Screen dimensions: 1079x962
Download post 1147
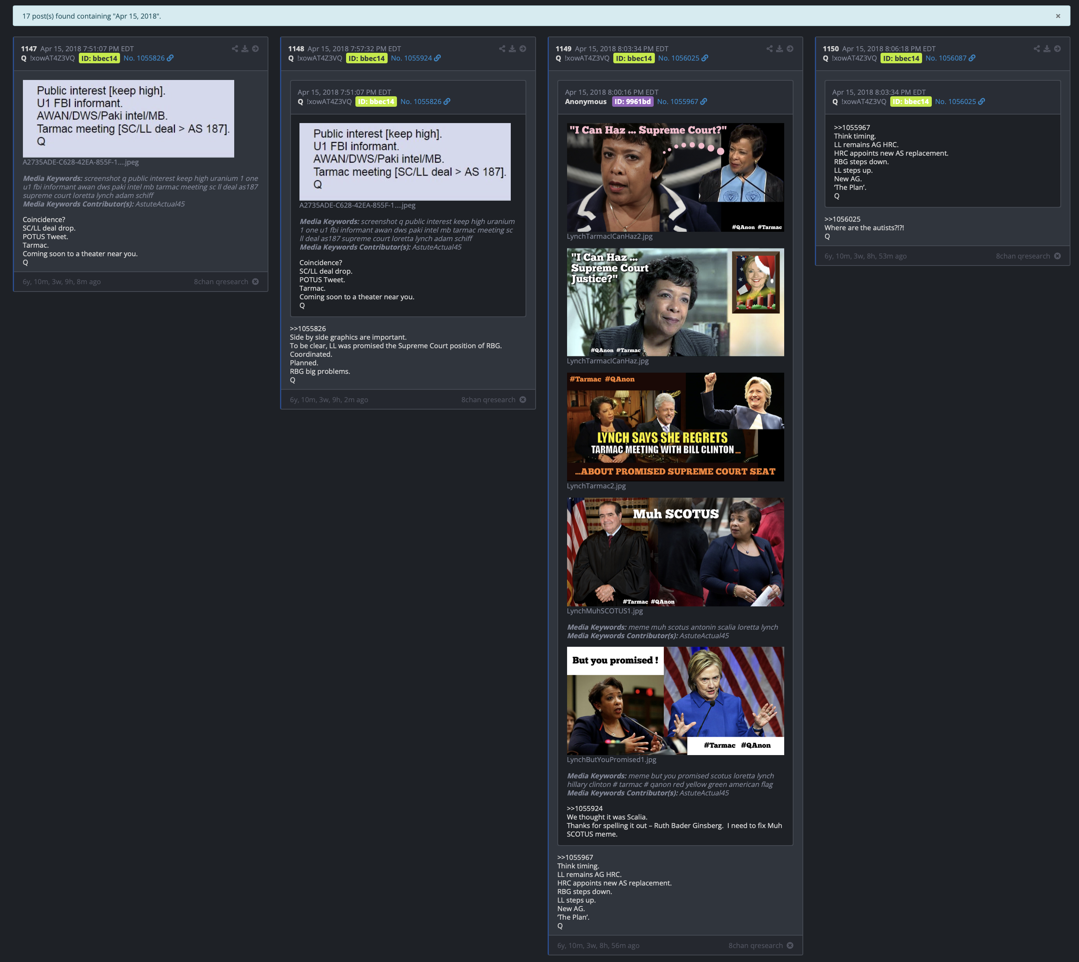tap(245, 49)
